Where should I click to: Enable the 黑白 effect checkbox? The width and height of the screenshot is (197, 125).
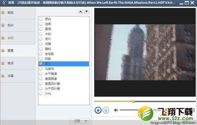point(41,19)
